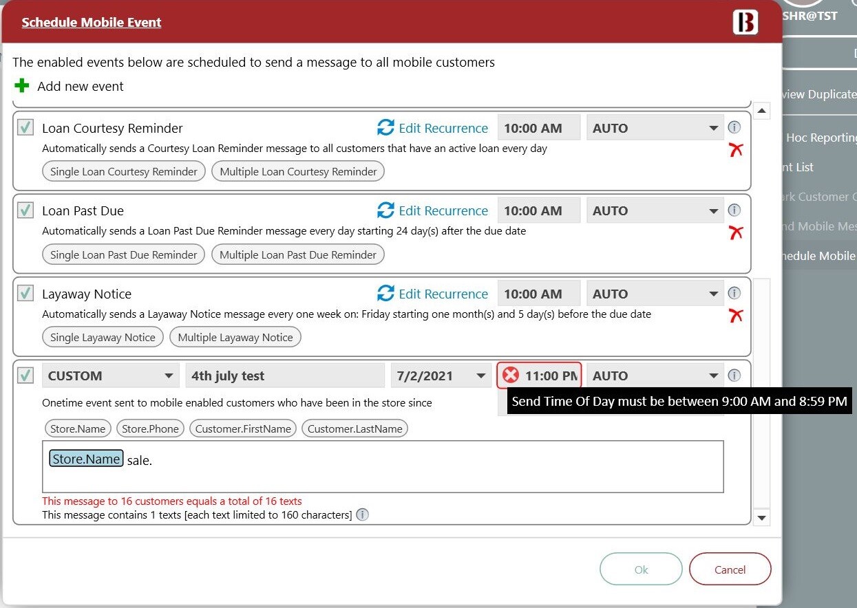Toggle the Loan Courtesy Reminder checkbox

pos(25,127)
